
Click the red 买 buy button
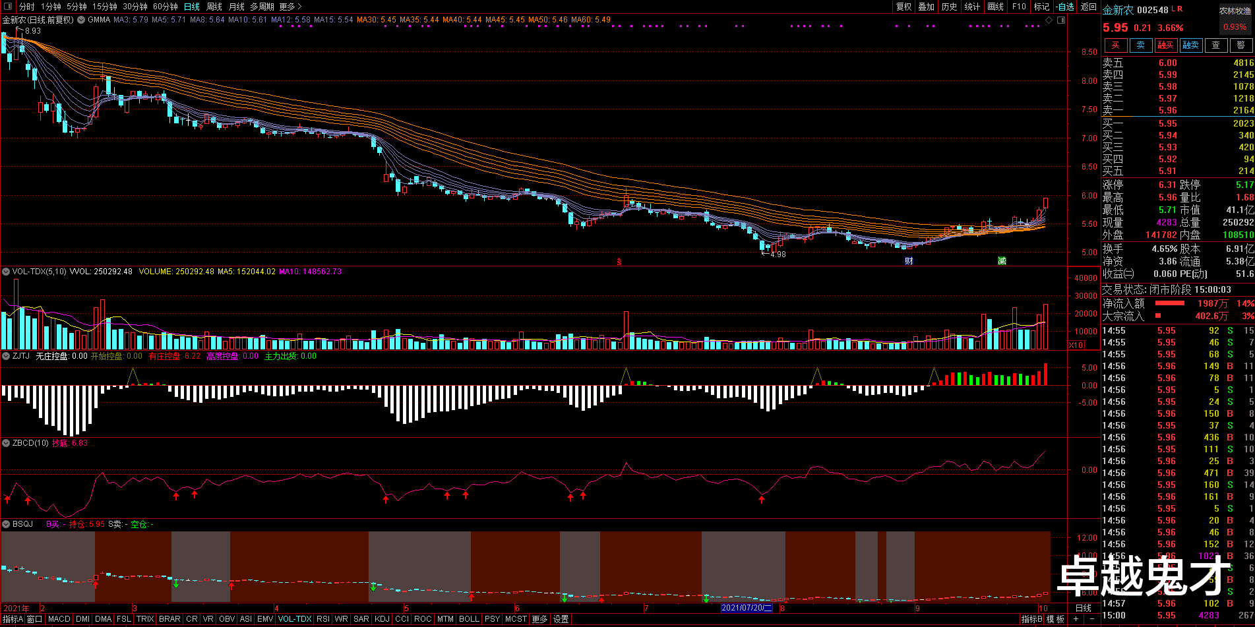point(1115,45)
